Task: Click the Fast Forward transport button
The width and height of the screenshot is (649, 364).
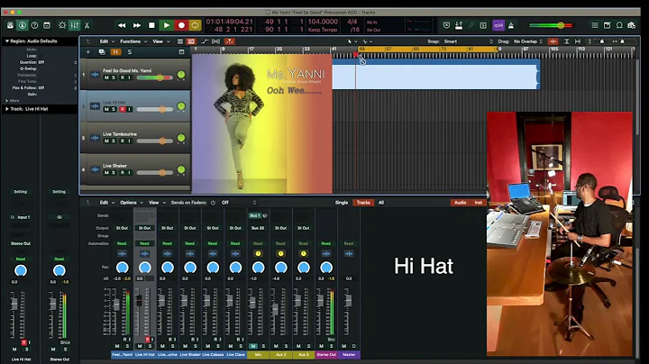Action: pyautogui.click(x=137, y=25)
